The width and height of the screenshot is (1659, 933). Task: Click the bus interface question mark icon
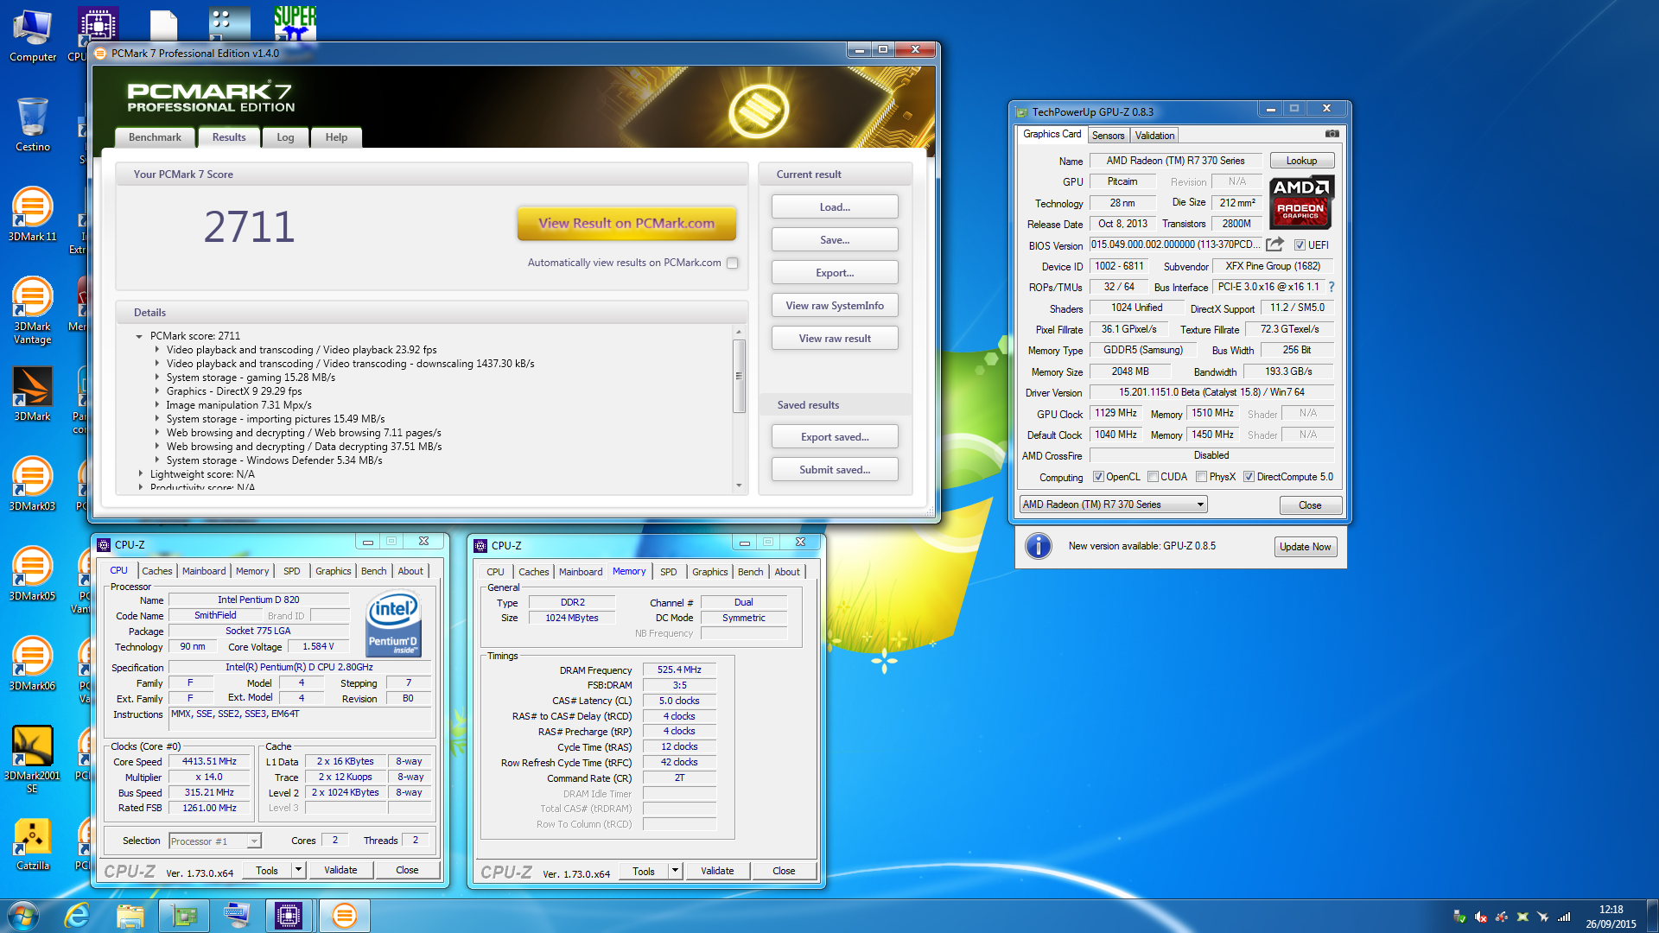pyautogui.click(x=1332, y=287)
